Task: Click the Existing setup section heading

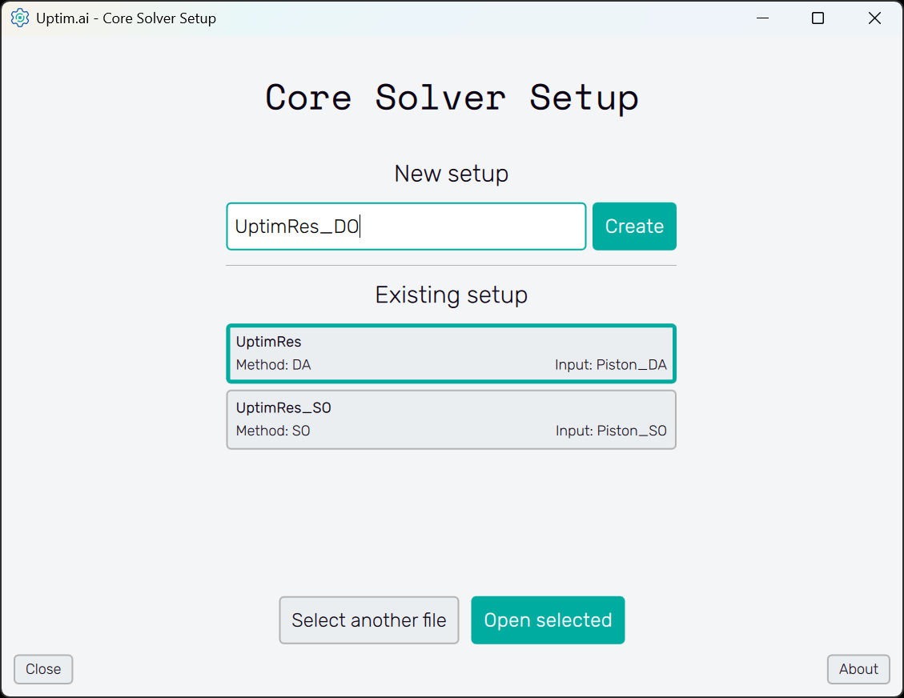Action: [x=452, y=295]
